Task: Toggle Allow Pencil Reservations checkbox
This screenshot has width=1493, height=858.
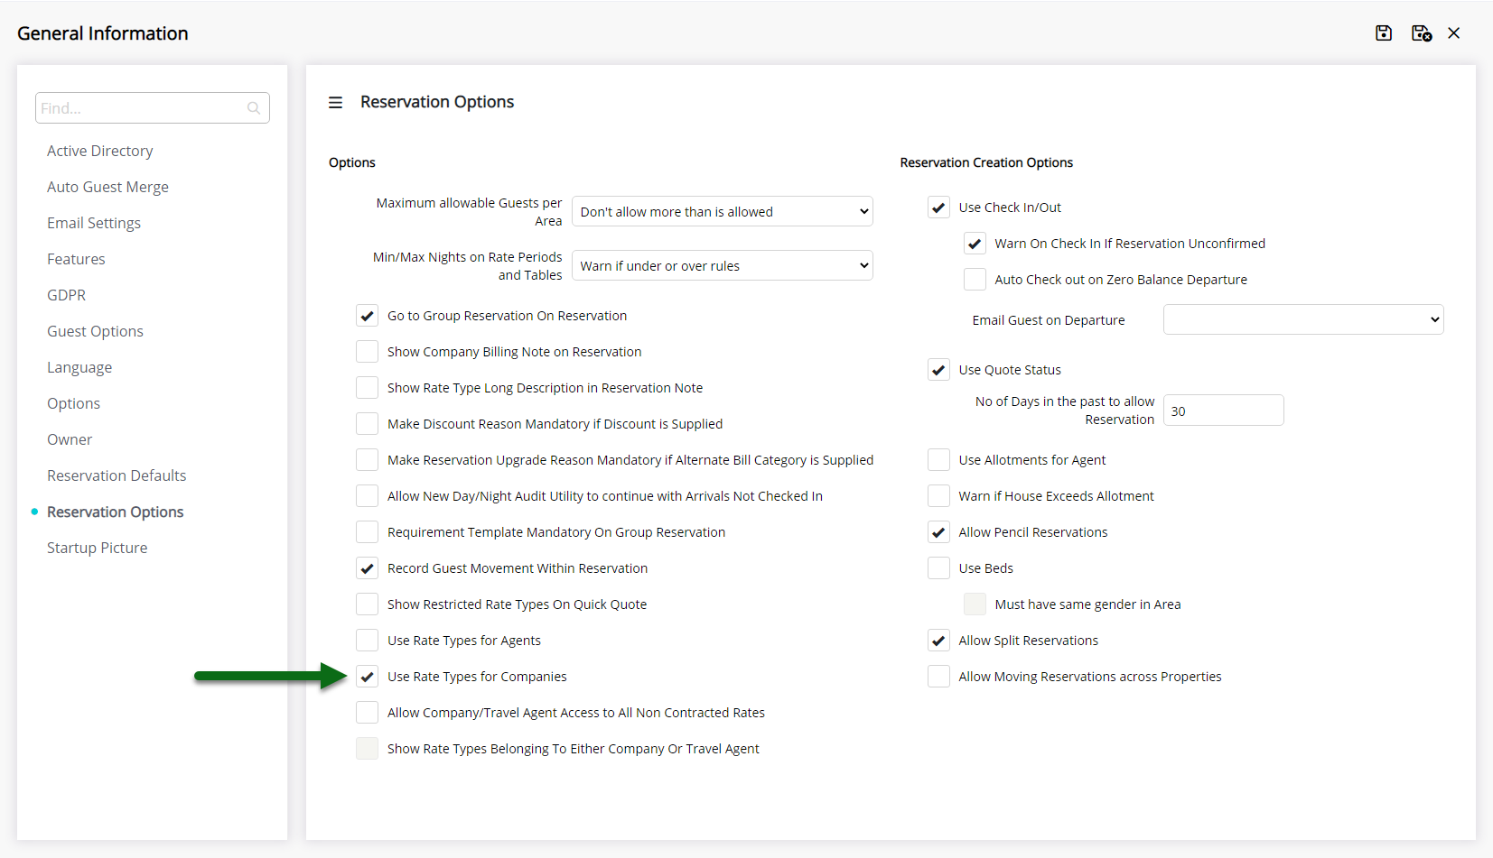Action: pos(938,532)
